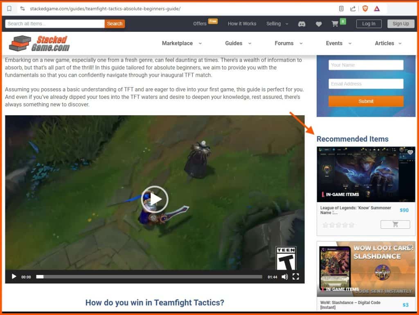
Task: Open the Forums navigation menu
Action: pyautogui.click(x=288, y=43)
